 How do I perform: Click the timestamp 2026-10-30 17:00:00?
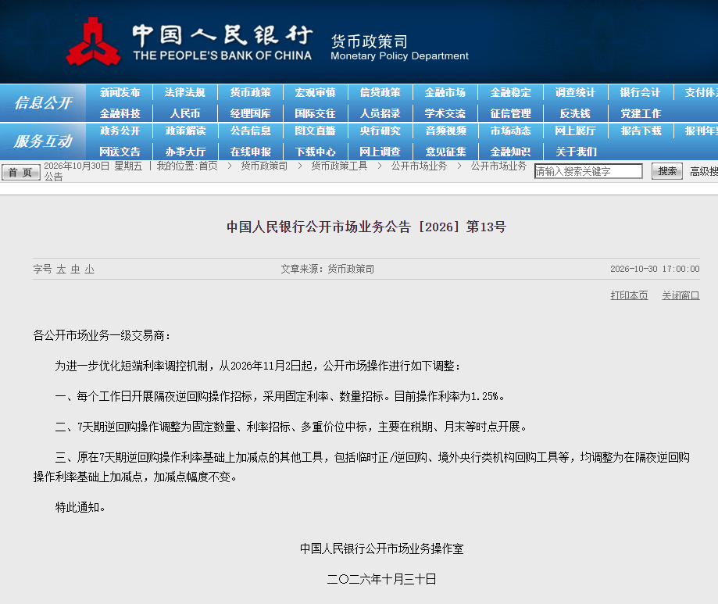click(x=655, y=269)
